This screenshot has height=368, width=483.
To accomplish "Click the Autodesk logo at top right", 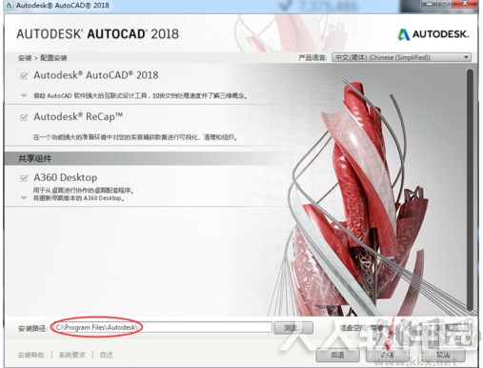I will [433, 34].
